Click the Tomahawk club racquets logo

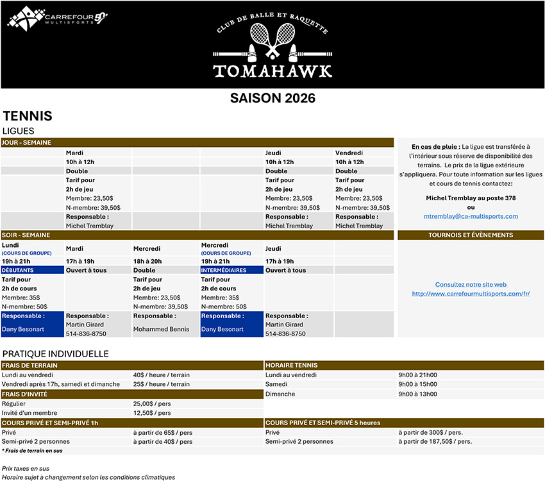click(272, 45)
